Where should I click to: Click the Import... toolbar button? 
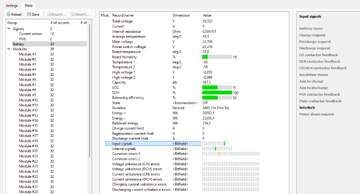[x=80, y=14]
